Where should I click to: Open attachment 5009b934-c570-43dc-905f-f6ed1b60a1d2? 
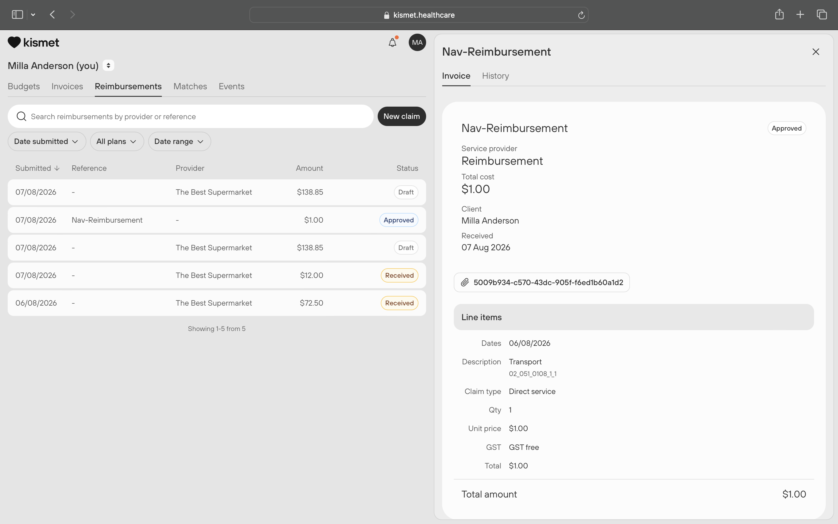542,283
